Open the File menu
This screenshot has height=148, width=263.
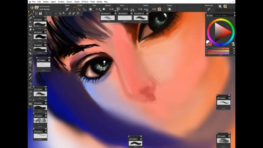[34, 2]
